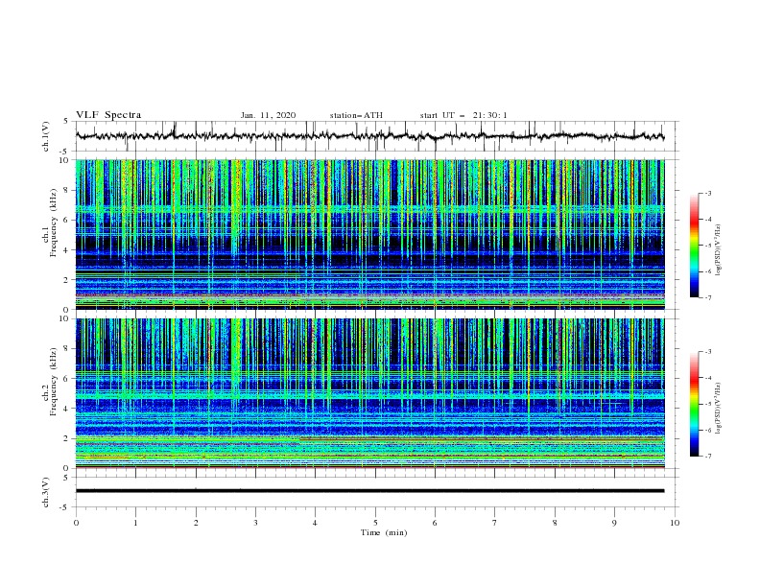Click the ch.1 spectrogram "10" kHz tick label
The image size is (760, 587).
click(x=64, y=160)
